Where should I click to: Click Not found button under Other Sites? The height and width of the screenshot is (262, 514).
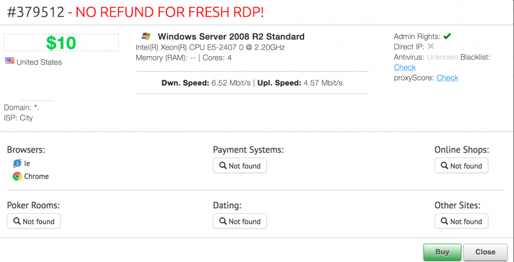tap(461, 221)
